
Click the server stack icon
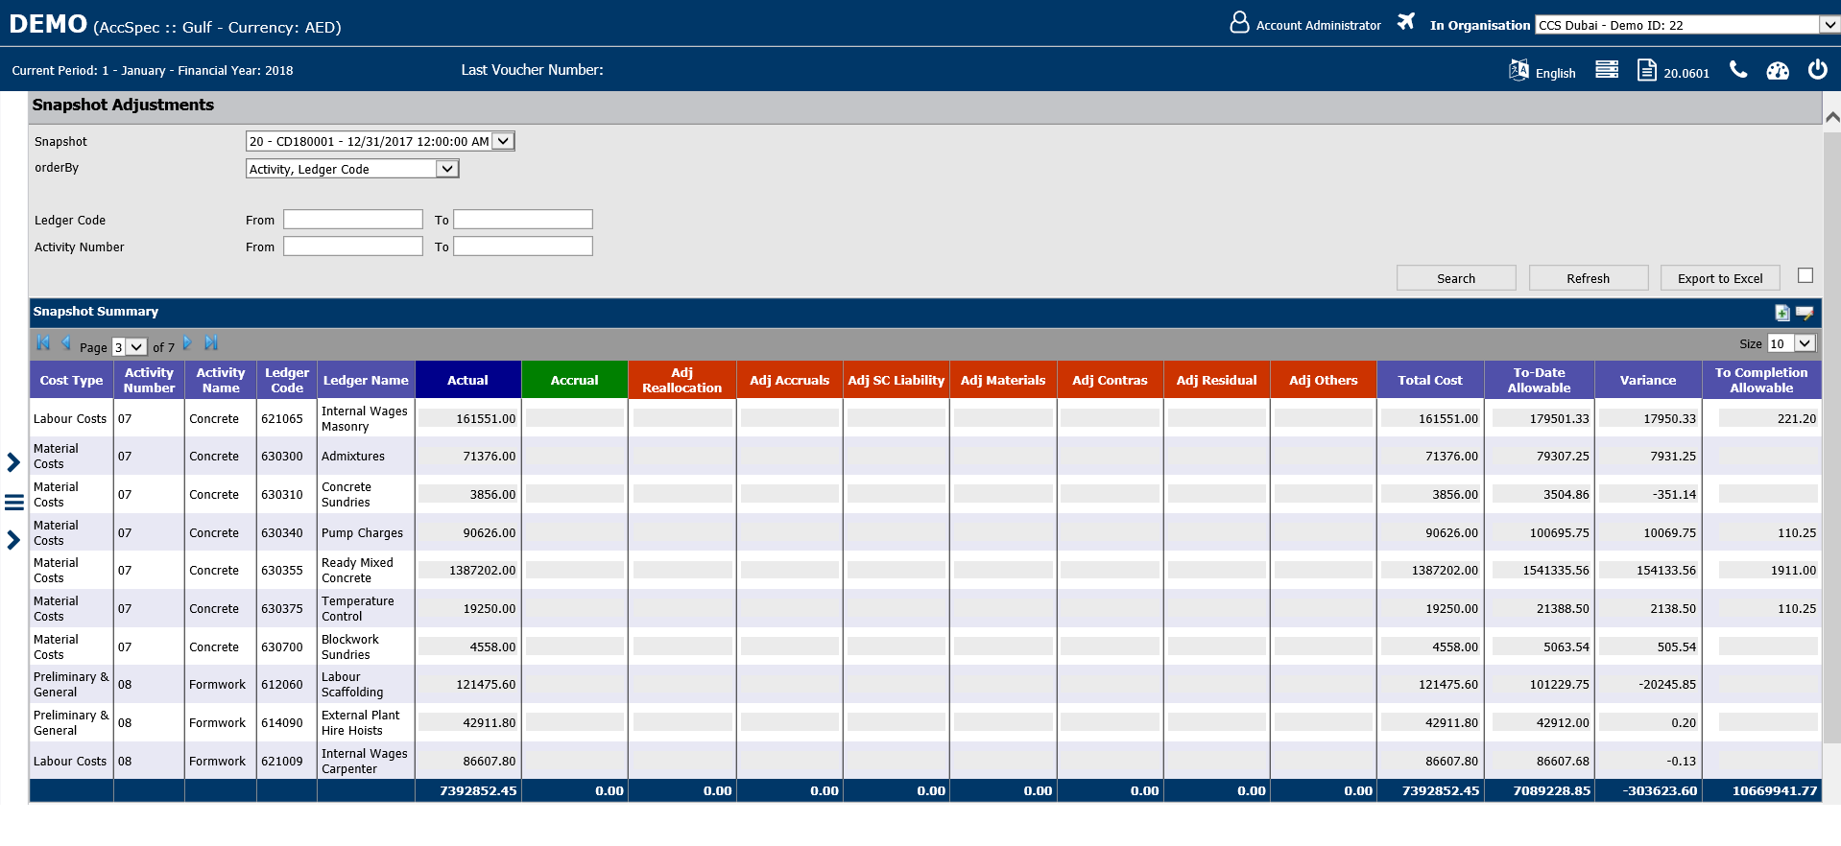1607,70
